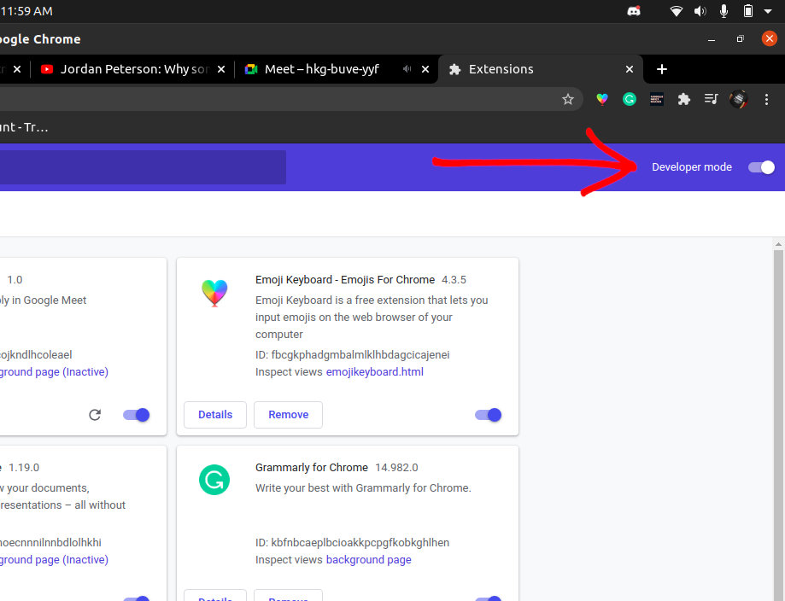
Task: Click the vertical scrollbar on extensions page
Action: (778, 425)
